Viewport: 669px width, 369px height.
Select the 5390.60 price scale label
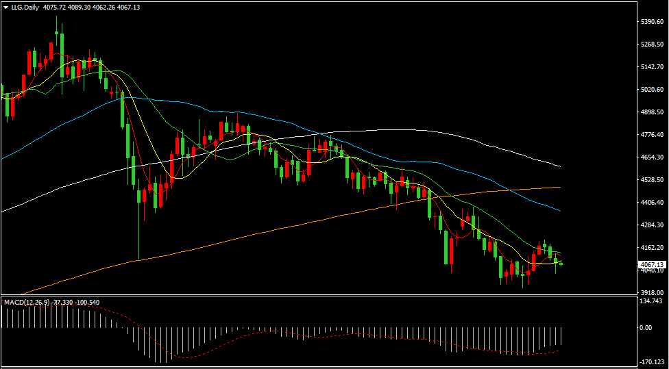[652, 22]
